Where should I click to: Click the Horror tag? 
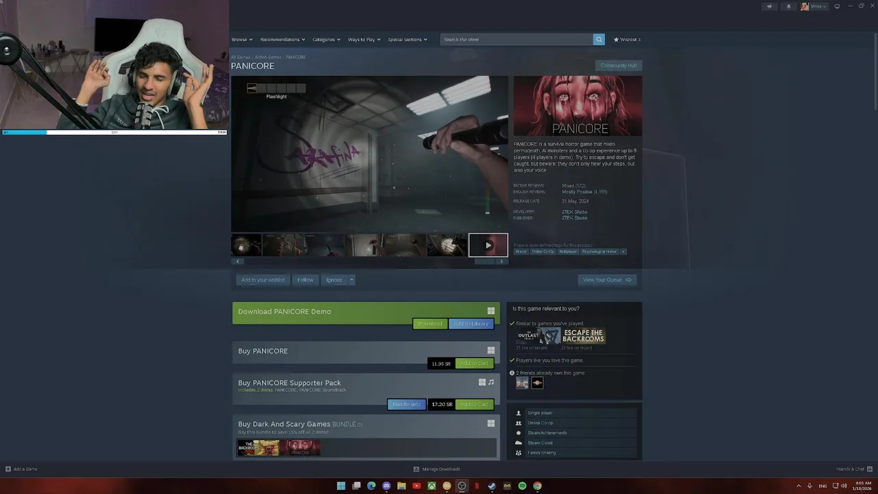pyautogui.click(x=521, y=252)
